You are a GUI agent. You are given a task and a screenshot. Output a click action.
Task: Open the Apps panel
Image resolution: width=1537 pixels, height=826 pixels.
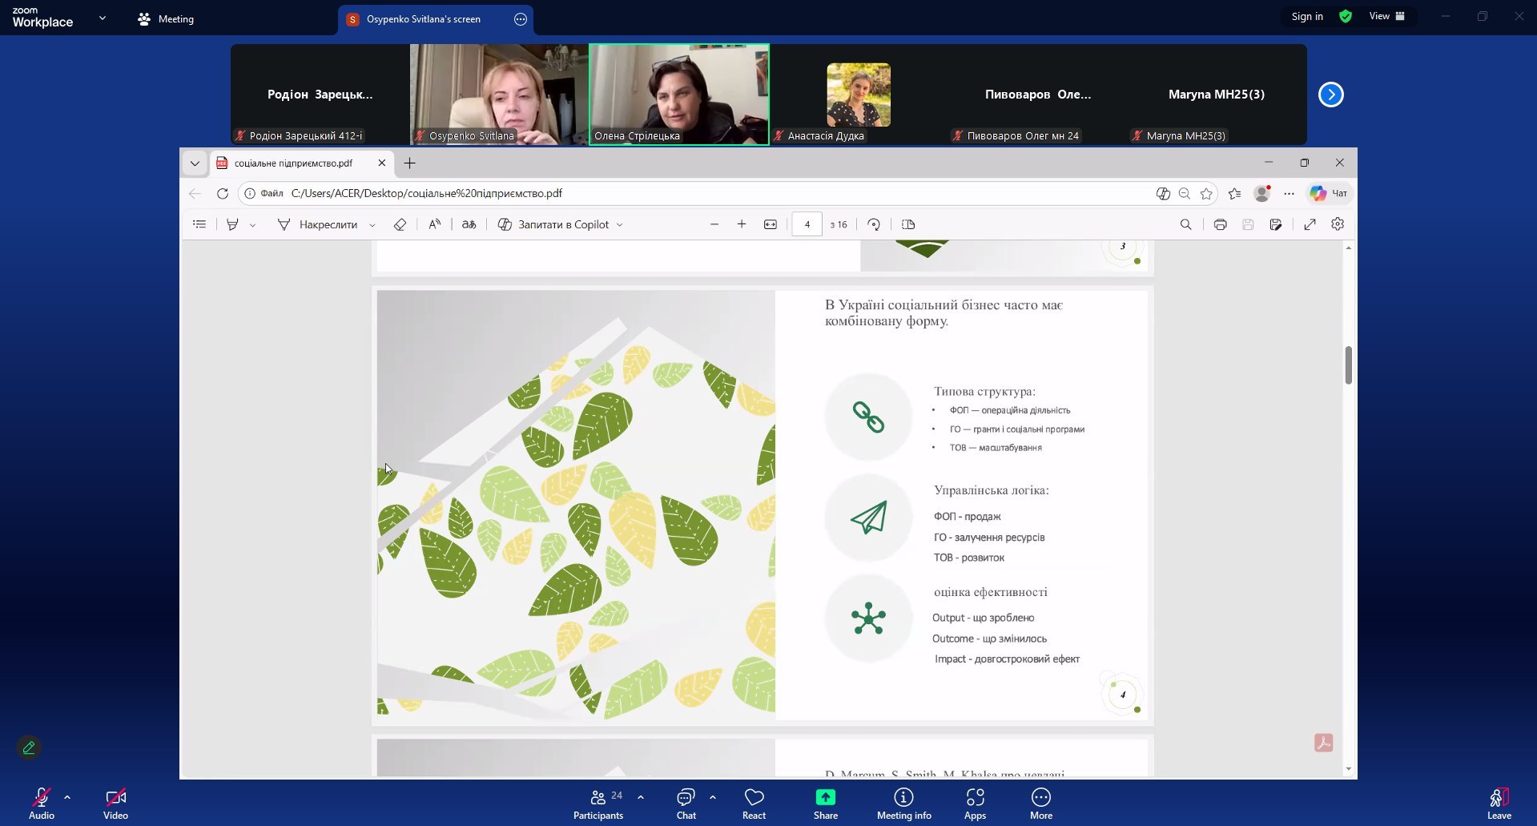pyautogui.click(x=975, y=803)
